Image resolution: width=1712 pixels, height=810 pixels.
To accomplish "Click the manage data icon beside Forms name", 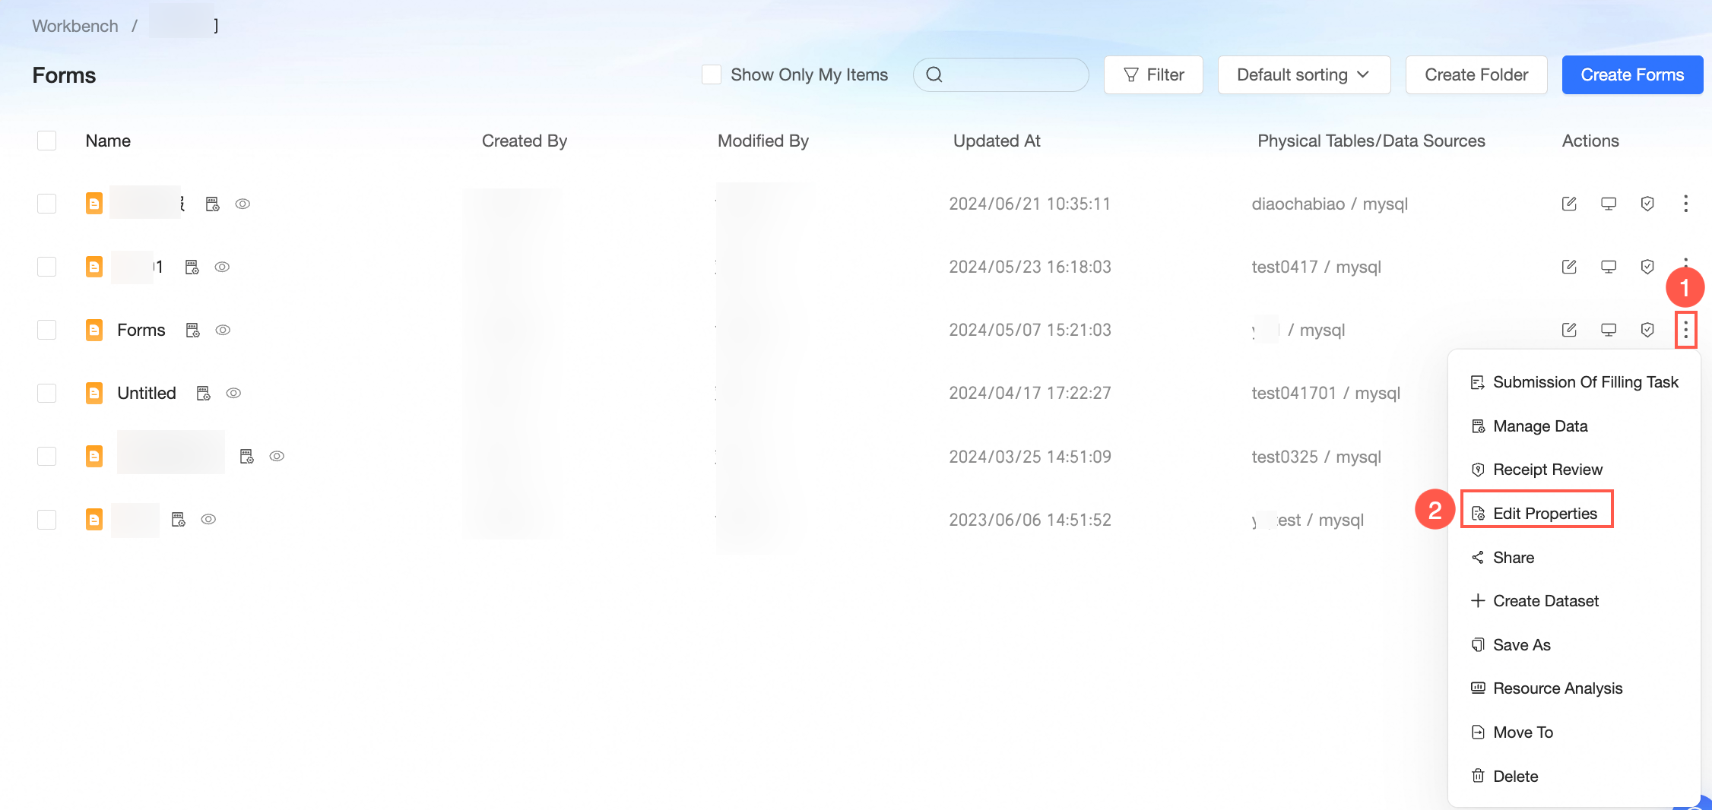I will coord(193,330).
